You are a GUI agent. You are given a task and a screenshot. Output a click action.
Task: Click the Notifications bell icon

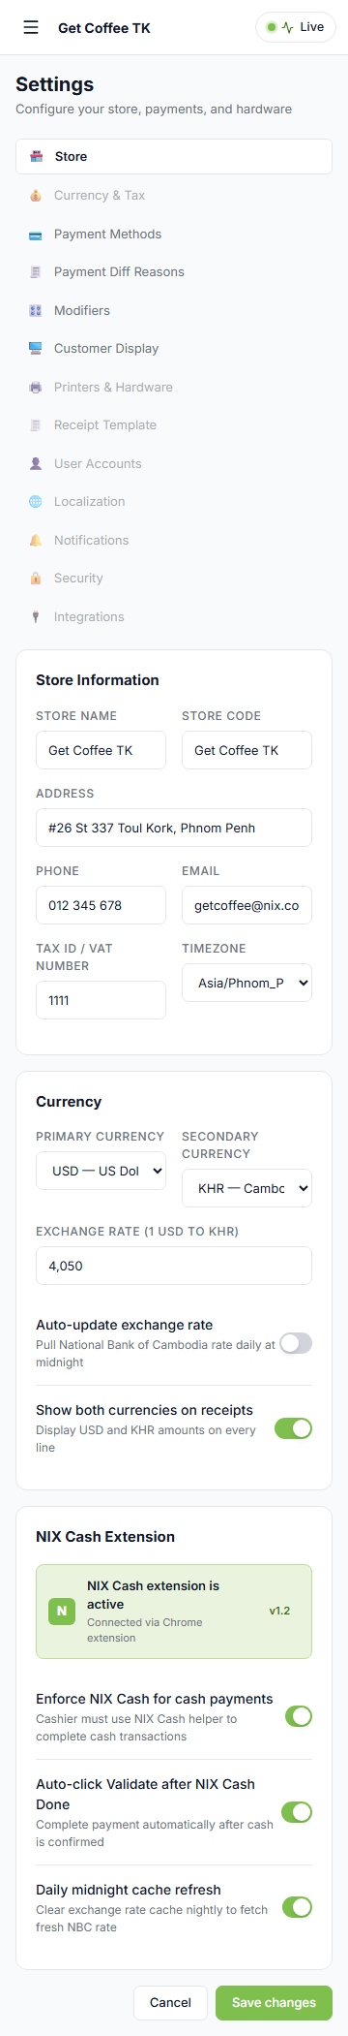[36, 541]
